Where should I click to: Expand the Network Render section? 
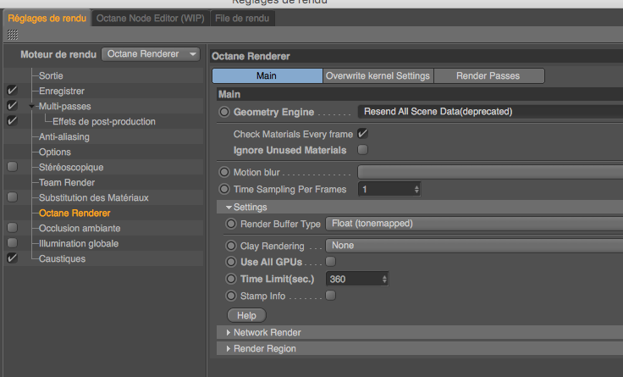tap(267, 332)
